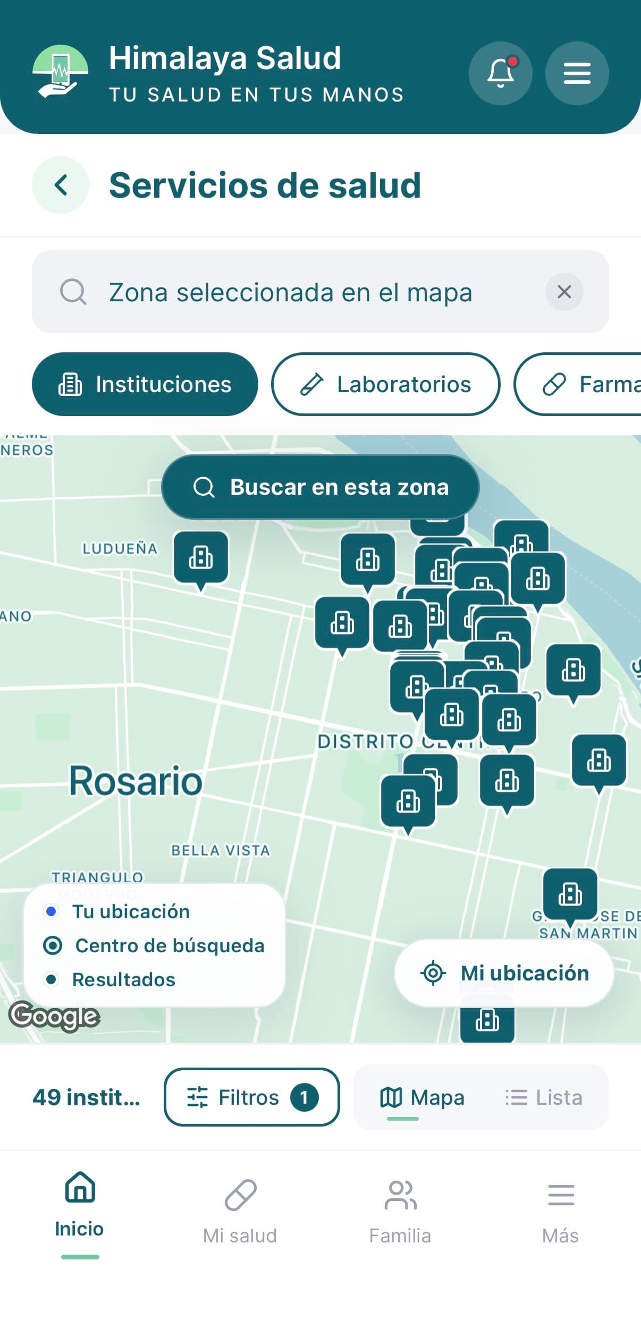Viewport: 641px width, 1320px height.
Task: Click the search field 'Zona seleccionada en el mapa'
Action: (x=320, y=292)
